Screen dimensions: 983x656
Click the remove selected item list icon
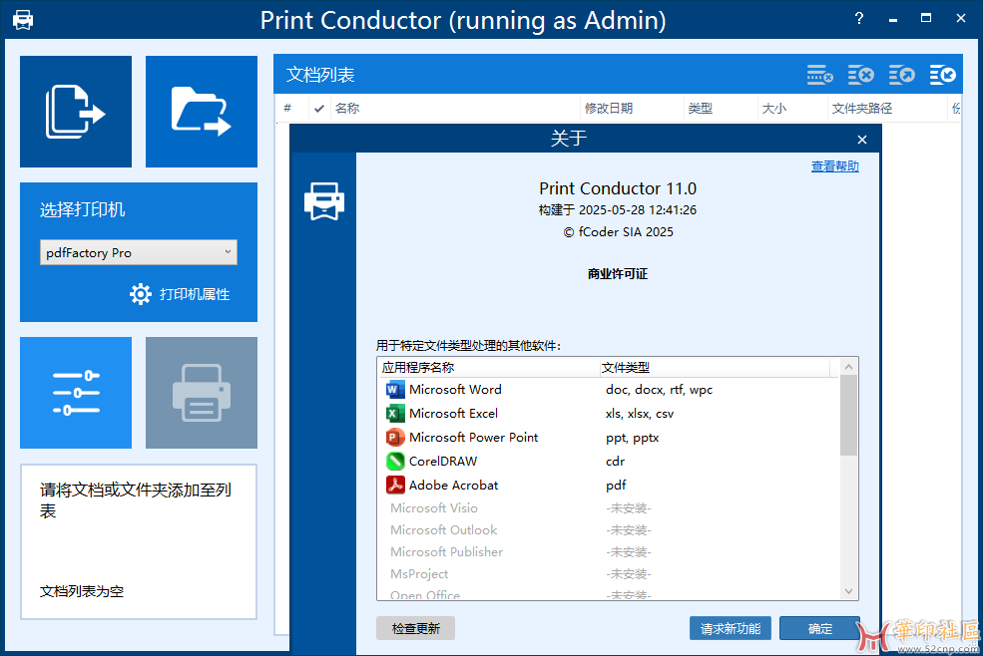(x=820, y=75)
